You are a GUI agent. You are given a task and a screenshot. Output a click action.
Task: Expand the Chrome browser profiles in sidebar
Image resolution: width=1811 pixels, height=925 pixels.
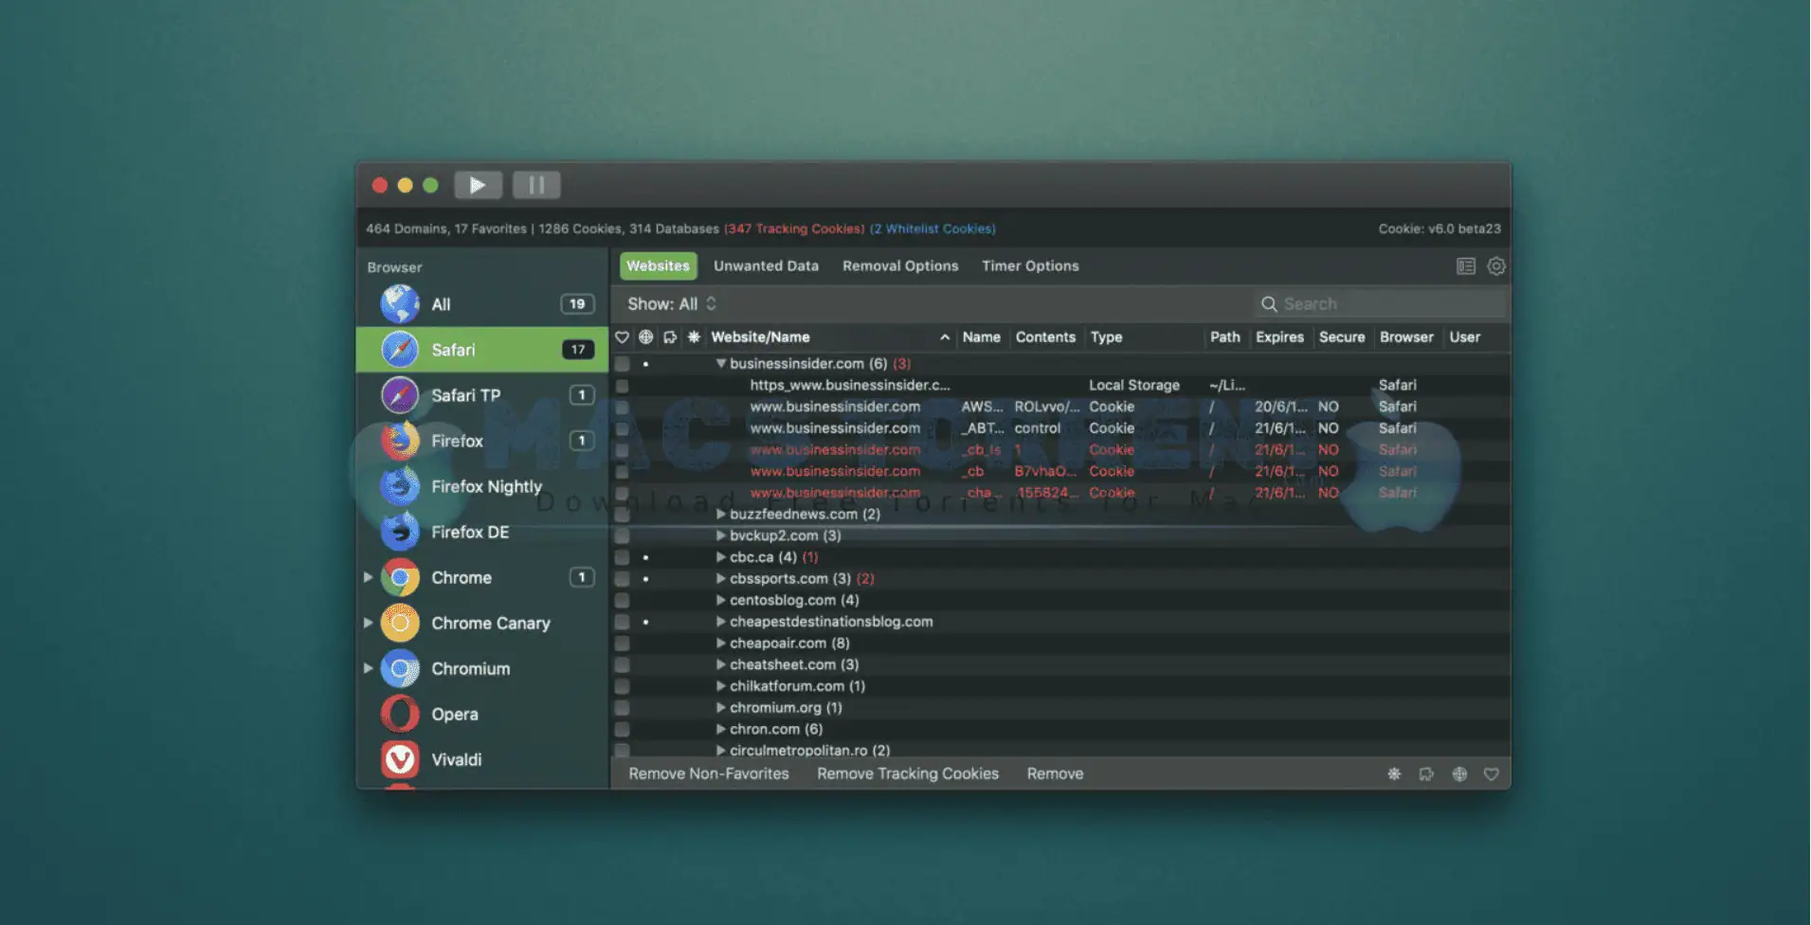click(368, 577)
